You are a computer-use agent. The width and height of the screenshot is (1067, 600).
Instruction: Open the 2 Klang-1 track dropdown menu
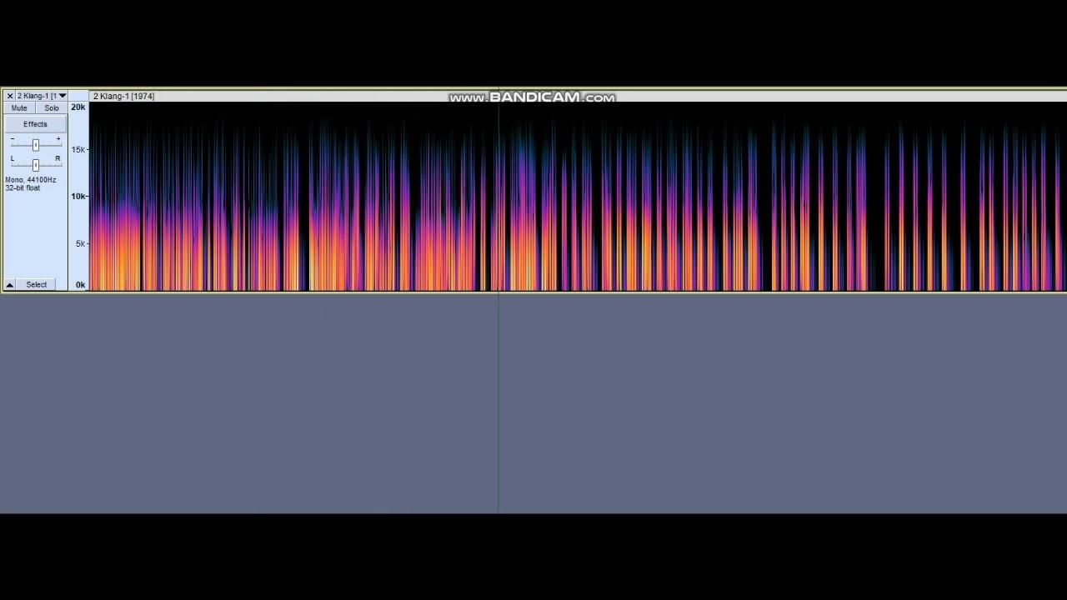[x=42, y=96]
